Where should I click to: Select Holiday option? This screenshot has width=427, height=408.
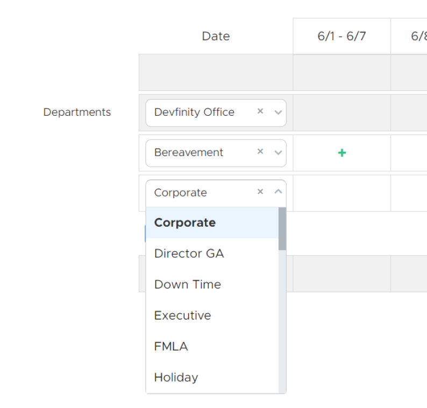point(176,377)
